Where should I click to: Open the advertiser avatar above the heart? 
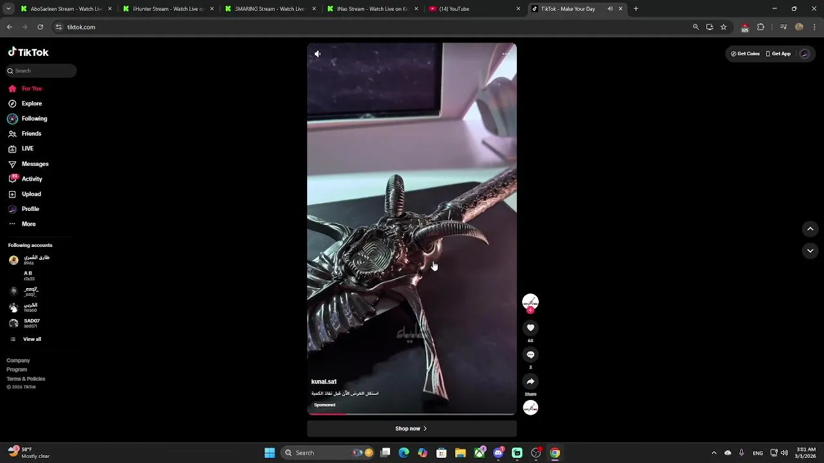pyautogui.click(x=530, y=302)
